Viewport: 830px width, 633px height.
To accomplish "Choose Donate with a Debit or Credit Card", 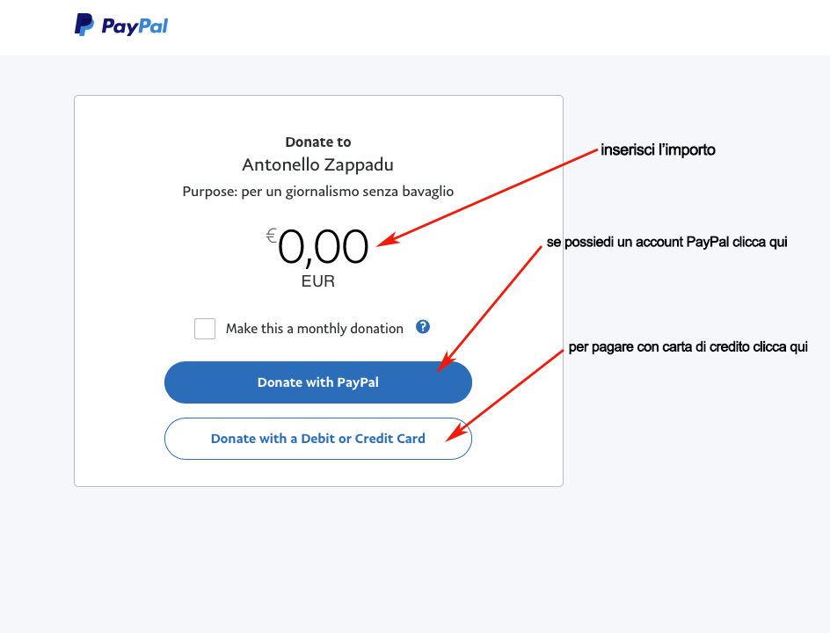I will tap(318, 439).
